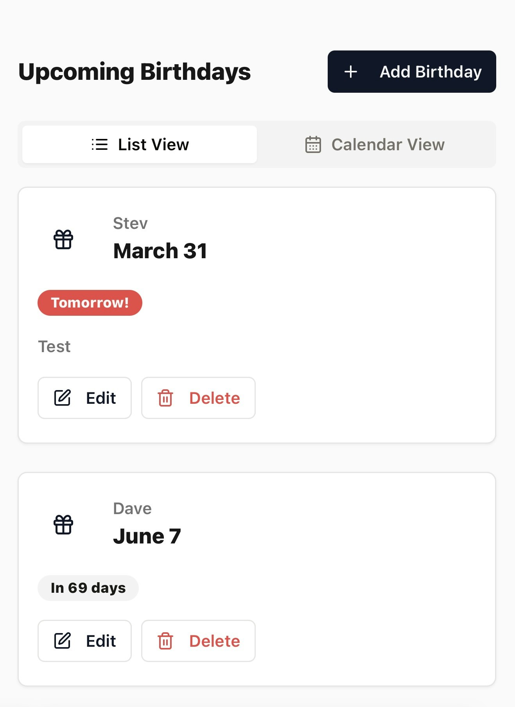Click the trash icon on Stev's Delete button

click(165, 398)
